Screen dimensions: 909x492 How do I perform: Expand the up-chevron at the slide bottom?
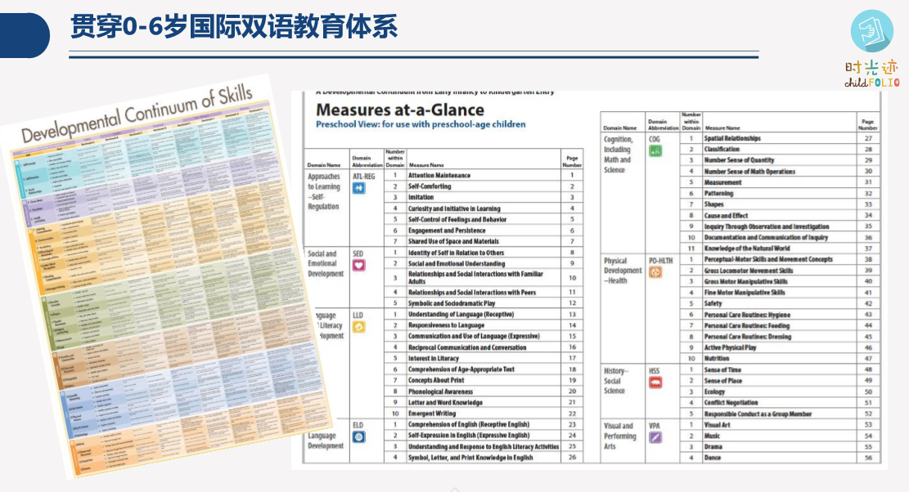click(455, 487)
